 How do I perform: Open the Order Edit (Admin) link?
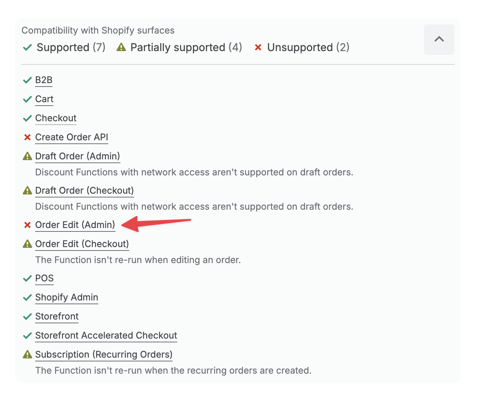pyautogui.click(x=75, y=225)
